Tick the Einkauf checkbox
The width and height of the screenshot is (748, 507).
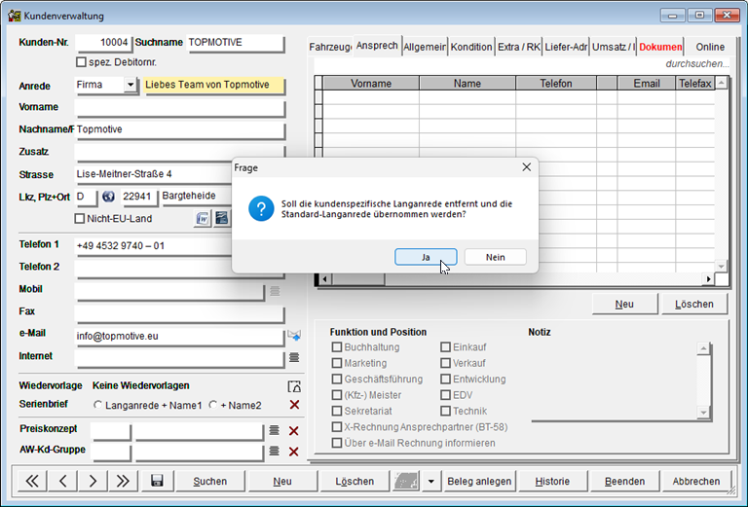point(445,346)
